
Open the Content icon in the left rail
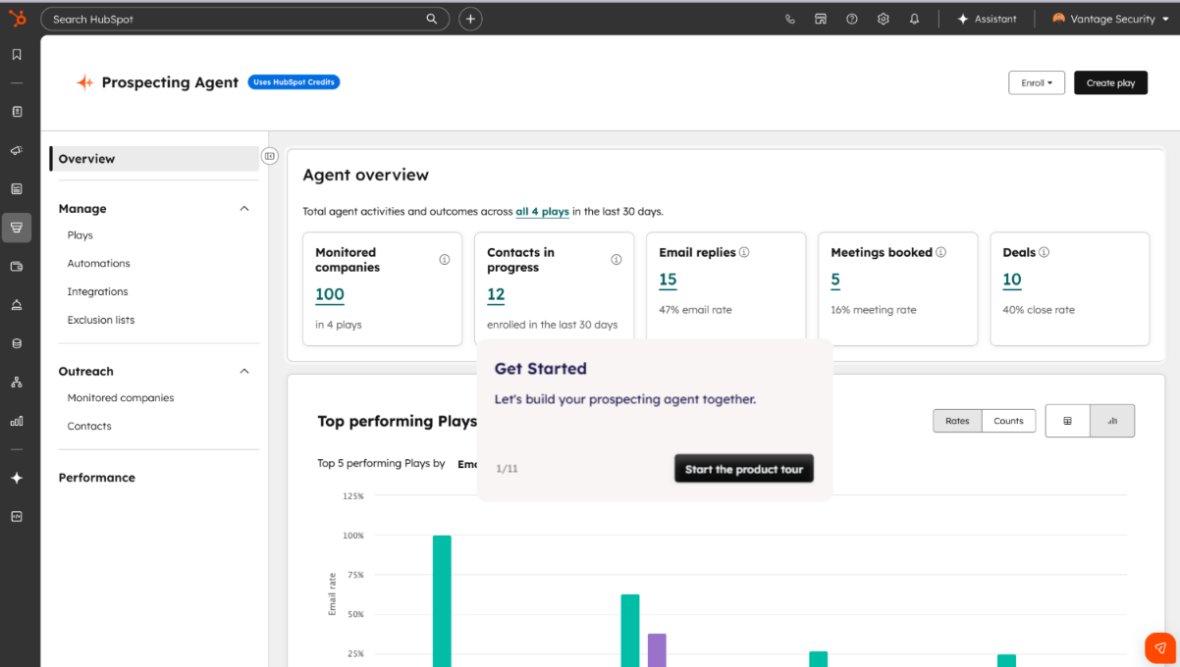click(x=17, y=188)
